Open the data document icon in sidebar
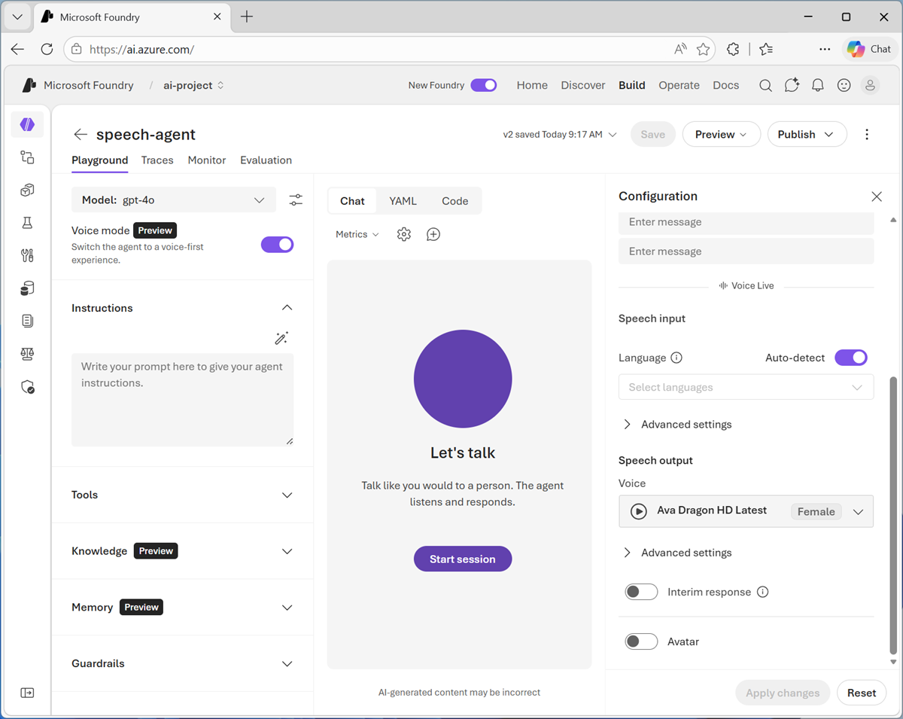This screenshot has height=719, width=903. (x=27, y=321)
